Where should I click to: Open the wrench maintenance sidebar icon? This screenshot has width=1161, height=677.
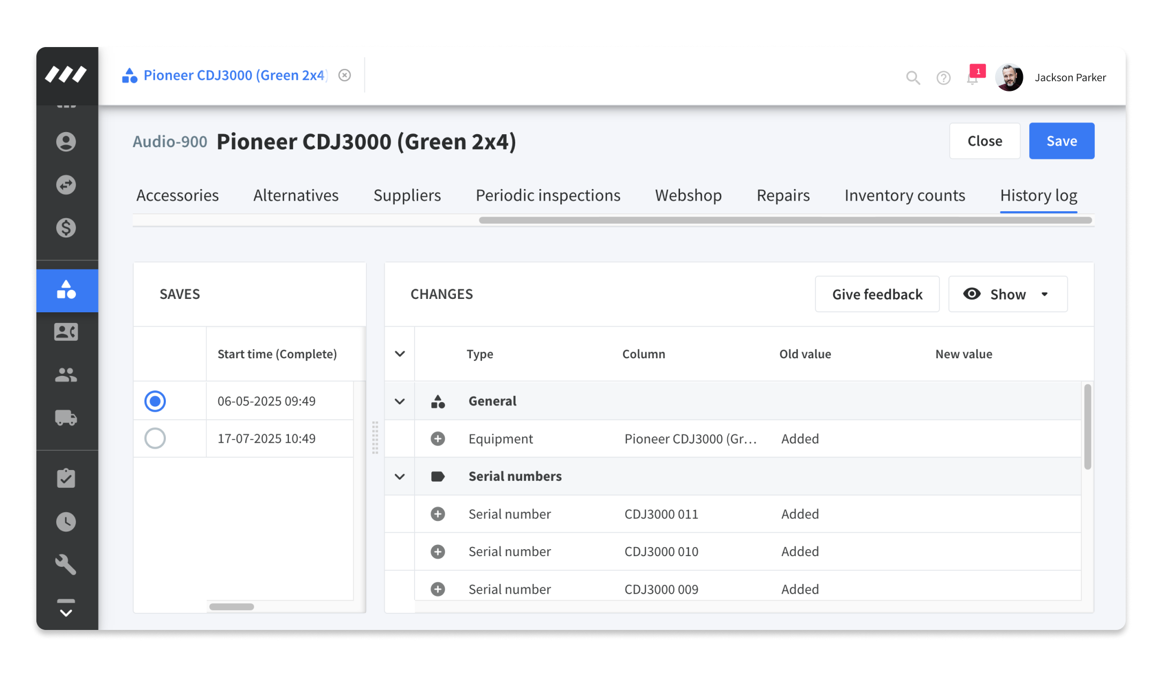(x=66, y=564)
